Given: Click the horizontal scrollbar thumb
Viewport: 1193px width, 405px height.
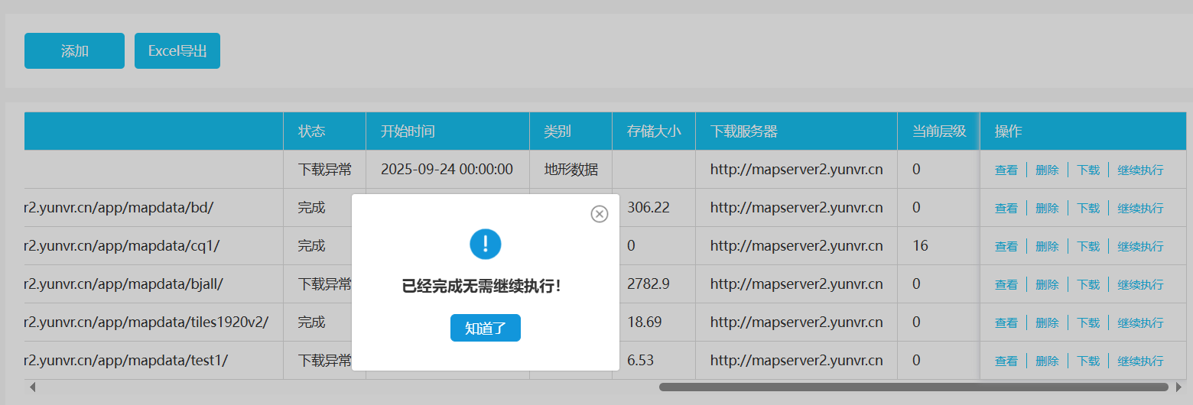Looking at the screenshot, I should pos(913,387).
